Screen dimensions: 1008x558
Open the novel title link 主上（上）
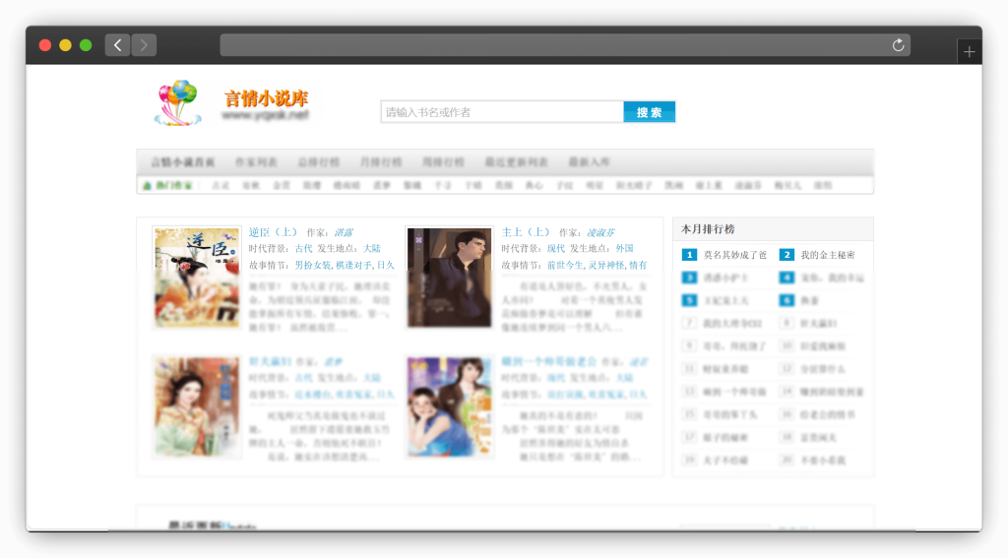[x=526, y=232]
